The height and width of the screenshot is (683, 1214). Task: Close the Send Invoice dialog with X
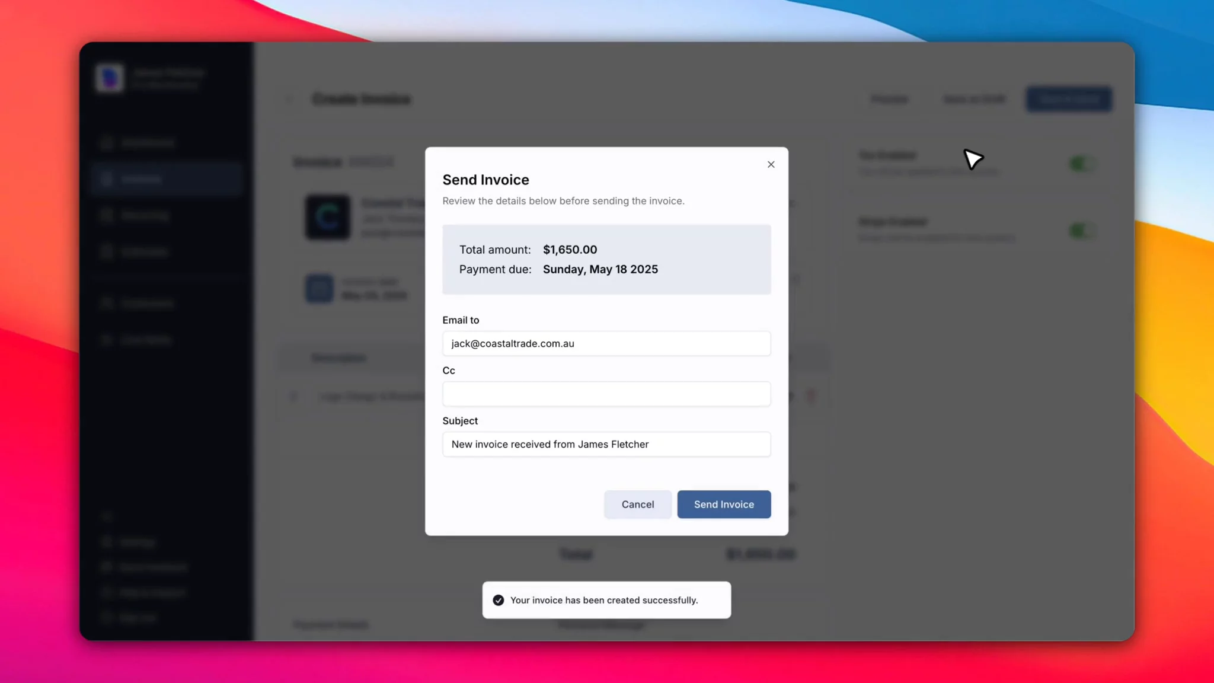pyautogui.click(x=771, y=164)
